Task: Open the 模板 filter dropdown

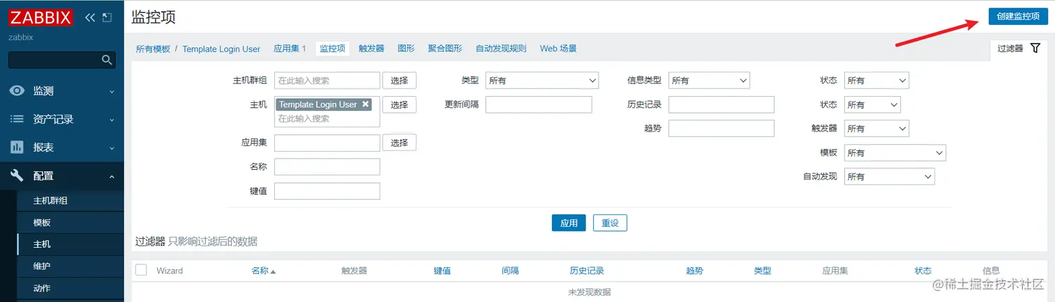Action: (895, 153)
